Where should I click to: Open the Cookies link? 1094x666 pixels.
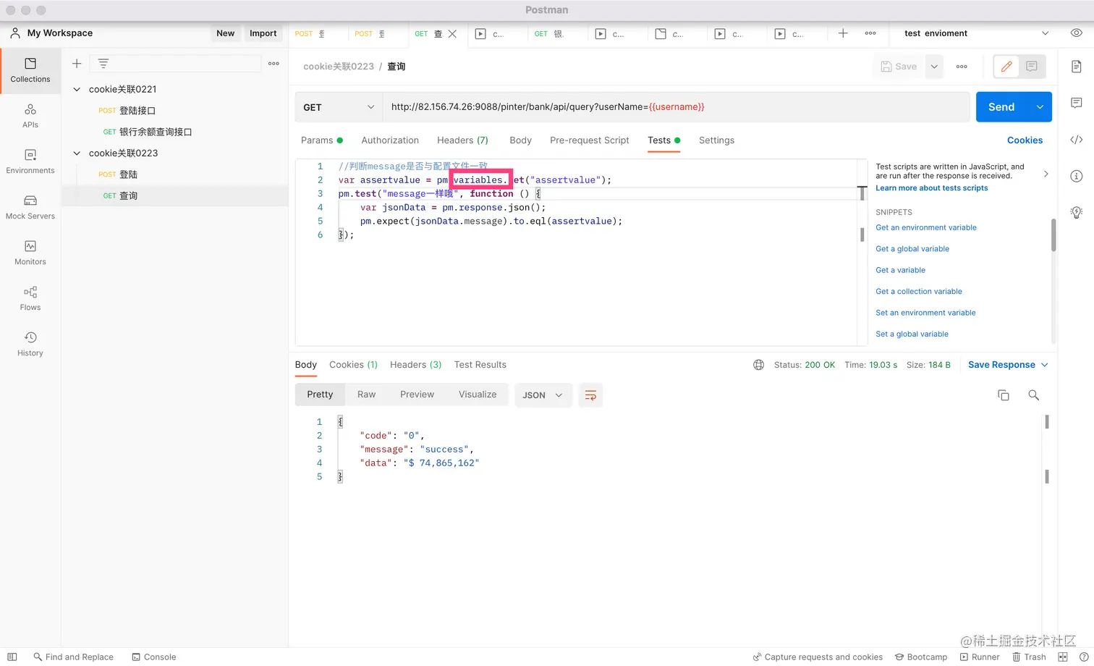point(1025,140)
